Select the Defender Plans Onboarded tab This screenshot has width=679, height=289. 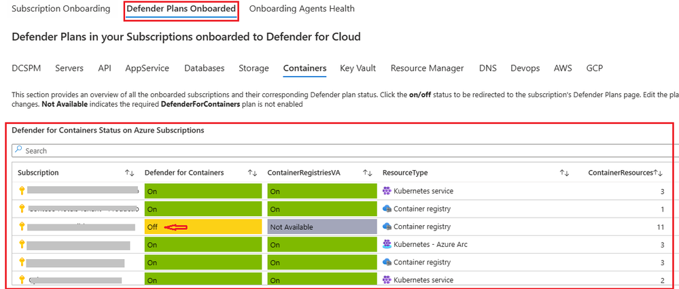click(x=181, y=9)
